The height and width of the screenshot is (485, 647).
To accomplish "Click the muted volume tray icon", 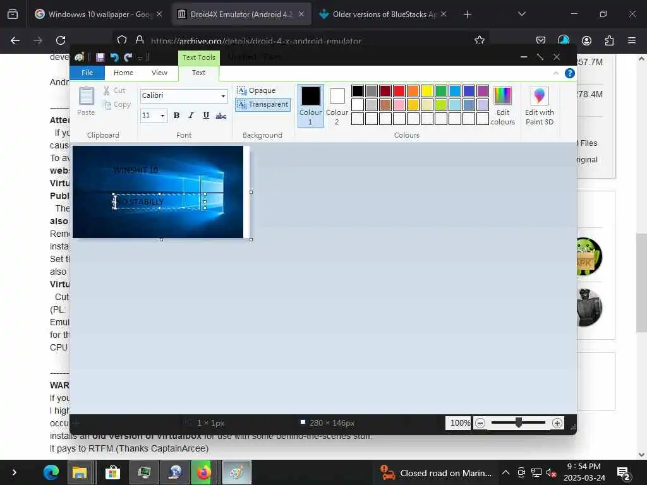I will coord(551,472).
